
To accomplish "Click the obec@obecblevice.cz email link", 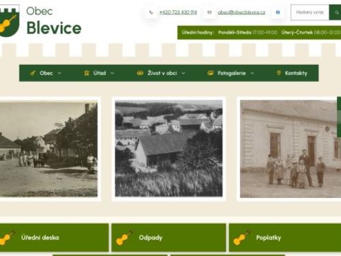I will pyautogui.click(x=241, y=12).
